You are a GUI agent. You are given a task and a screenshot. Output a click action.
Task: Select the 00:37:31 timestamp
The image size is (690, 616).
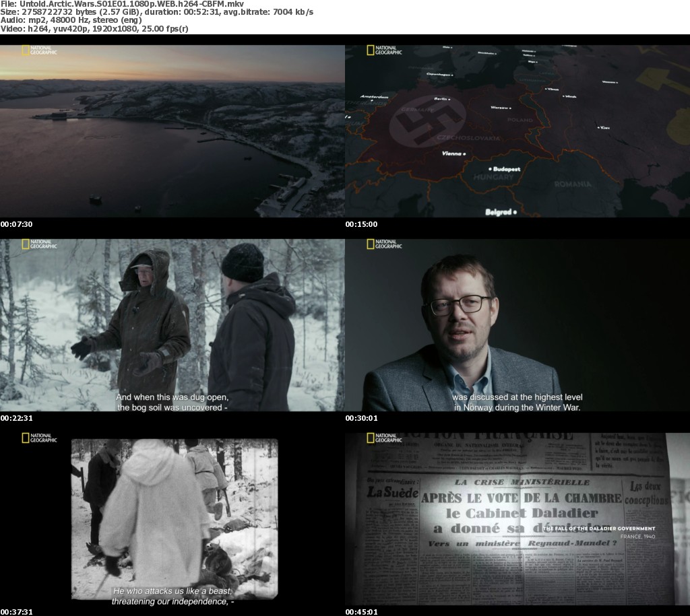[x=16, y=612]
